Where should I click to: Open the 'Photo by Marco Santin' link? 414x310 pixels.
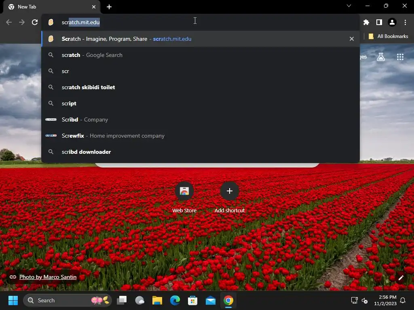(x=48, y=277)
